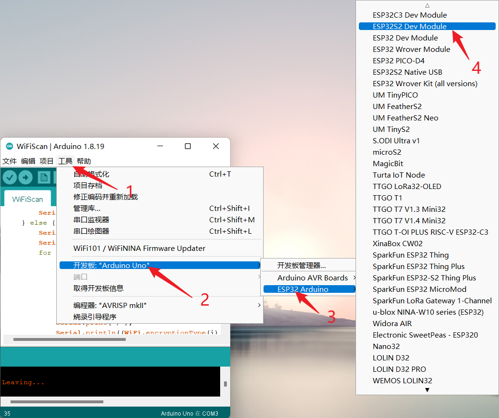
Task: Select SparkFun ESP32 MicroMod board
Action: [427, 289]
